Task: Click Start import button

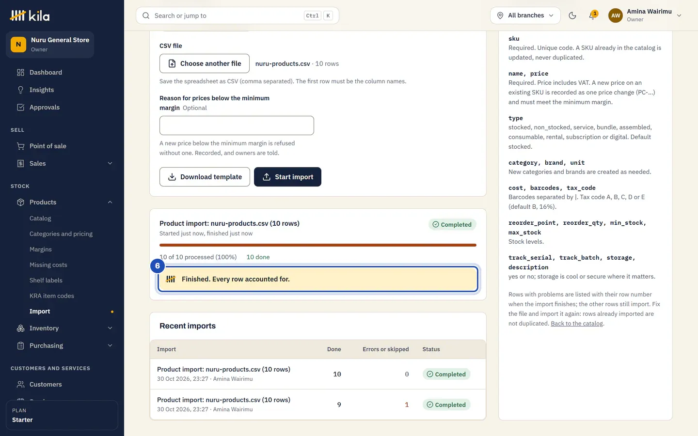Action: pyautogui.click(x=287, y=177)
